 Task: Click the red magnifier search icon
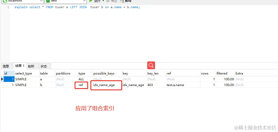pos(151,65)
